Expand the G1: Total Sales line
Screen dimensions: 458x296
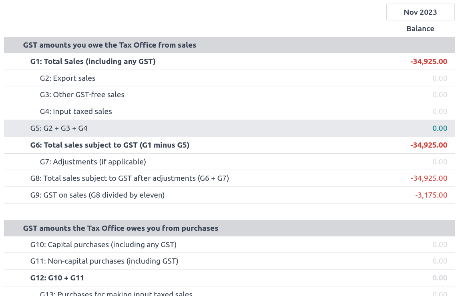pyautogui.click(x=93, y=62)
